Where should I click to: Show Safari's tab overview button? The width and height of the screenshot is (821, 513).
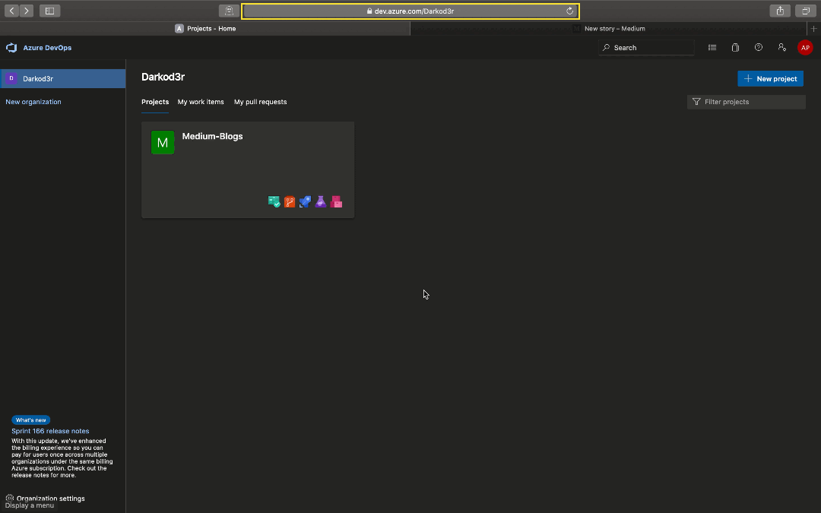click(806, 11)
